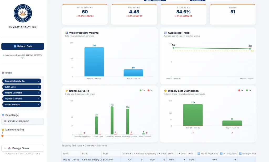Click the Avg Rating 4.48 card

(x=134, y=14)
